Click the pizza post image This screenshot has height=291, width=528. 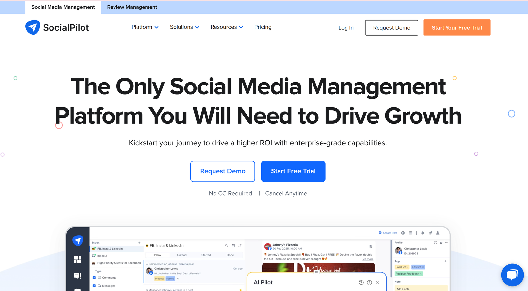coord(318,268)
